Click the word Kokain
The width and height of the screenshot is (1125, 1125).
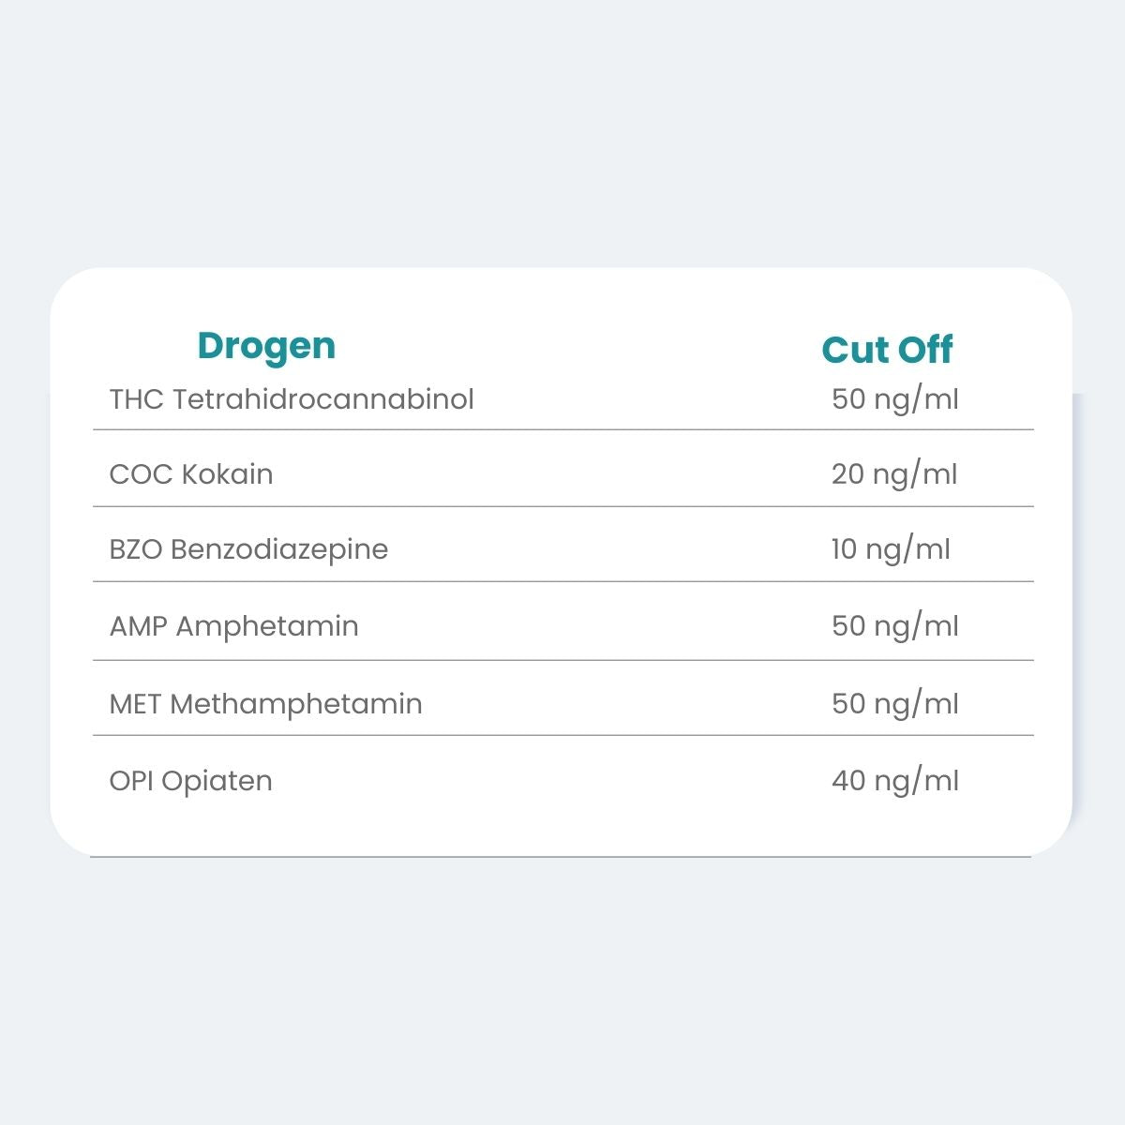[x=228, y=474]
